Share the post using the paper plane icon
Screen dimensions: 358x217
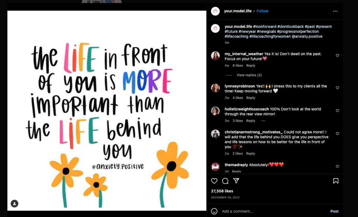(237, 181)
